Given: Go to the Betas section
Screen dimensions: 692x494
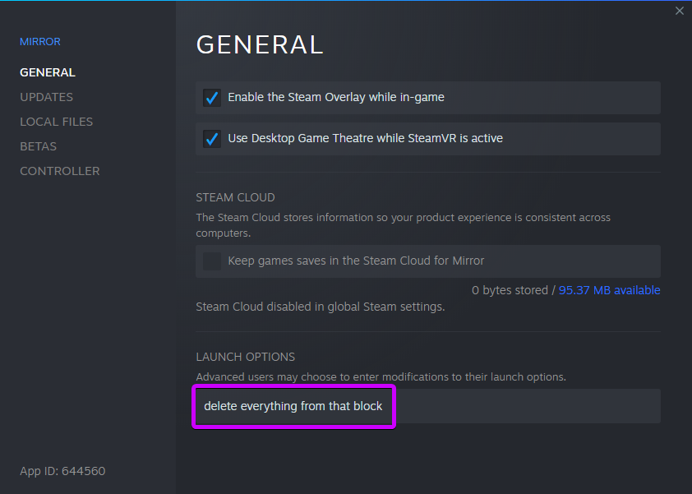Looking at the screenshot, I should tap(39, 146).
